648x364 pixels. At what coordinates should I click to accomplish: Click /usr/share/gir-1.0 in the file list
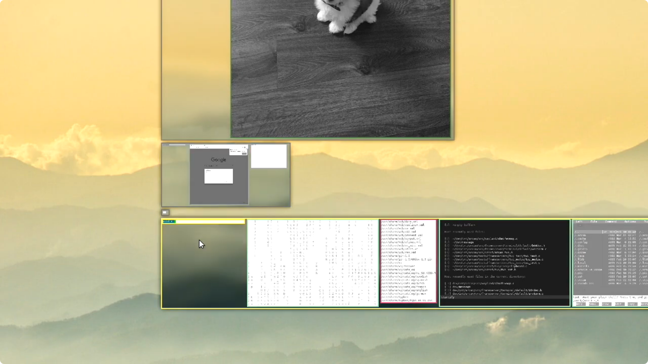point(395,256)
